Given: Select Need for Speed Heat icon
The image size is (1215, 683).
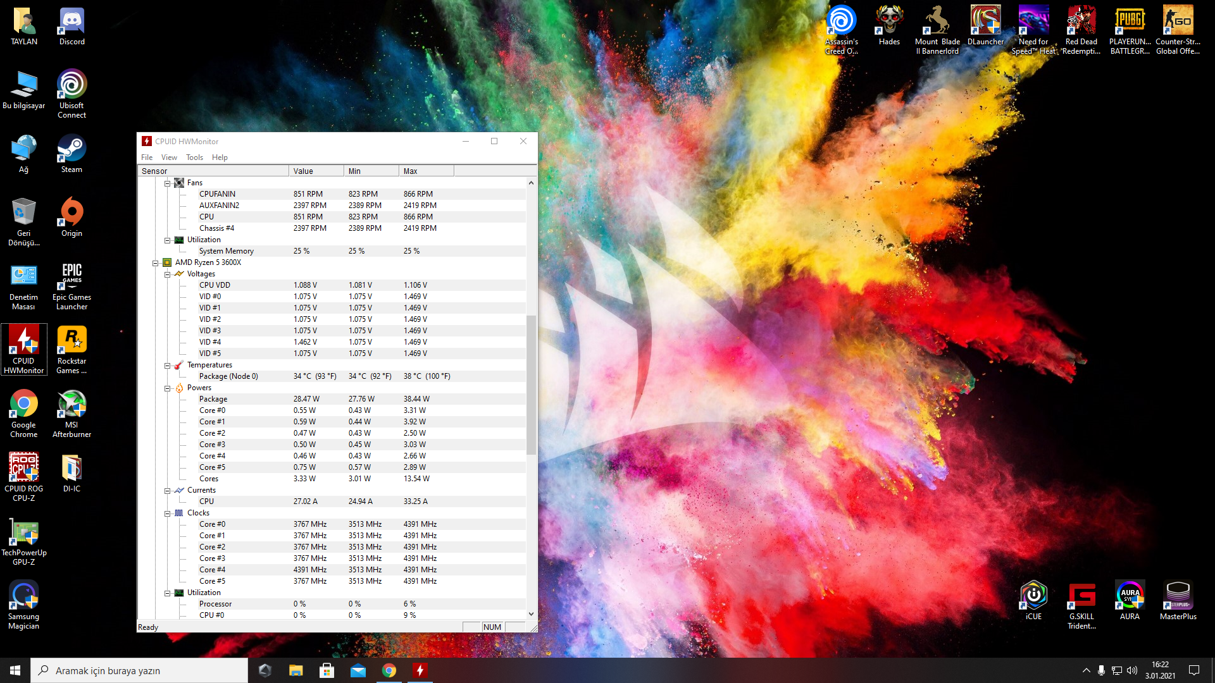Looking at the screenshot, I should (x=1033, y=30).
